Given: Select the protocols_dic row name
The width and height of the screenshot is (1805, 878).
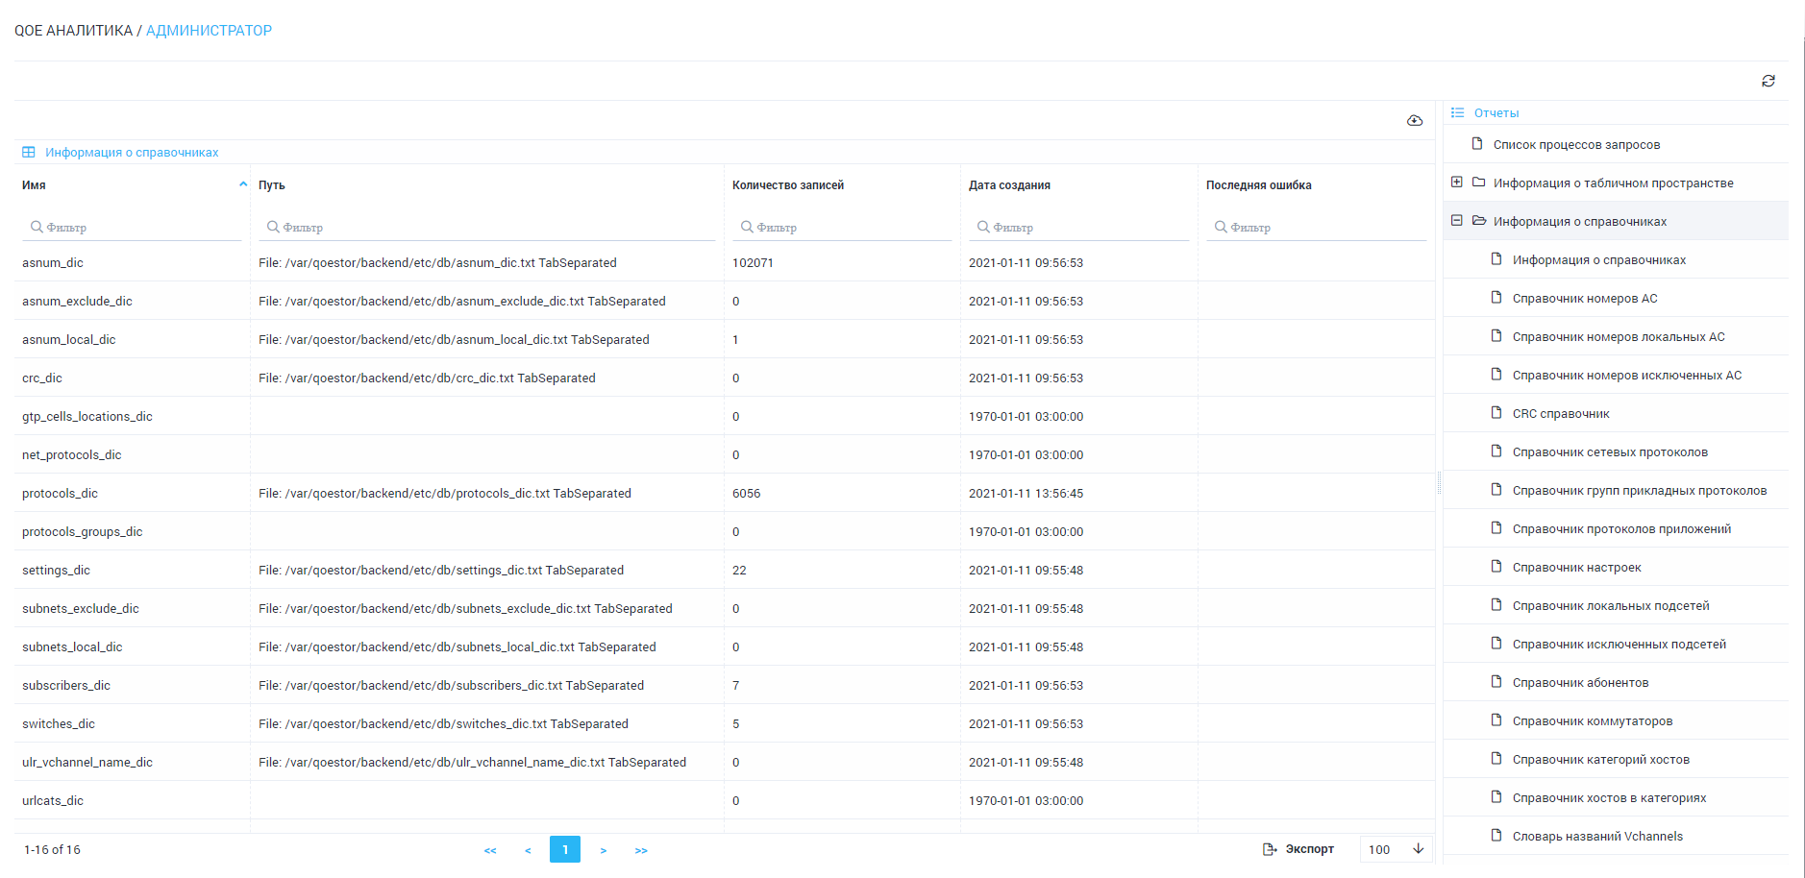Looking at the screenshot, I should click(x=60, y=493).
